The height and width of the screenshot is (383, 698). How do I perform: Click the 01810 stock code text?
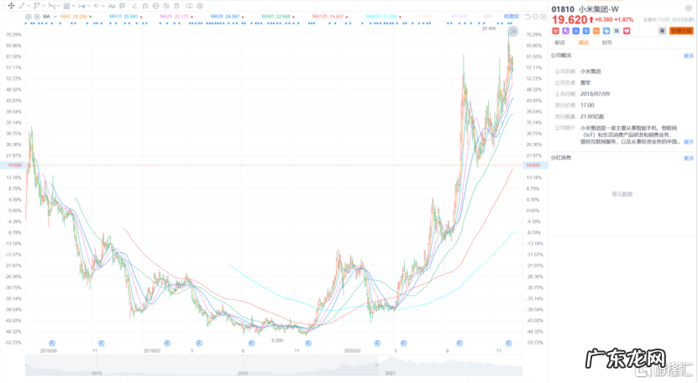pos(563,9)
